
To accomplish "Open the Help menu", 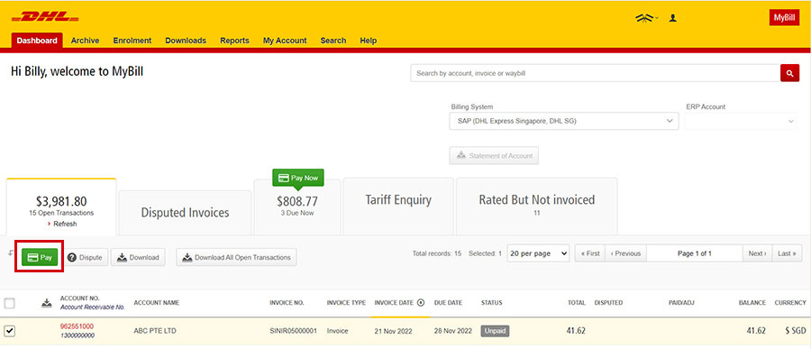I will [369, 41].
